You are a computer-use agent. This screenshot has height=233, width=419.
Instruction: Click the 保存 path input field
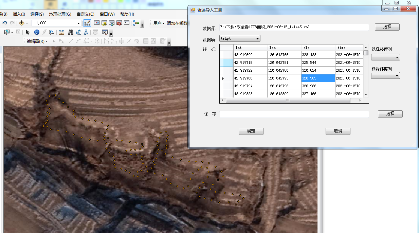294,114
